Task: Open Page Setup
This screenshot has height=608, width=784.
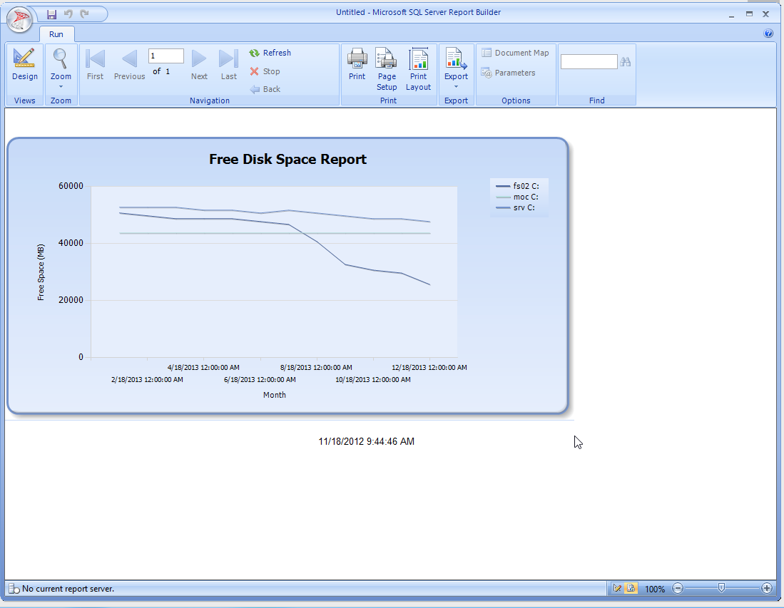Action: click(387, 68)
